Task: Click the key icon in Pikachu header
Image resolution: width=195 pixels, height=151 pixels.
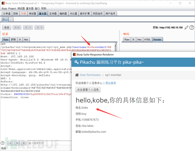Action: pyautogui.click(x=77, y=62)
